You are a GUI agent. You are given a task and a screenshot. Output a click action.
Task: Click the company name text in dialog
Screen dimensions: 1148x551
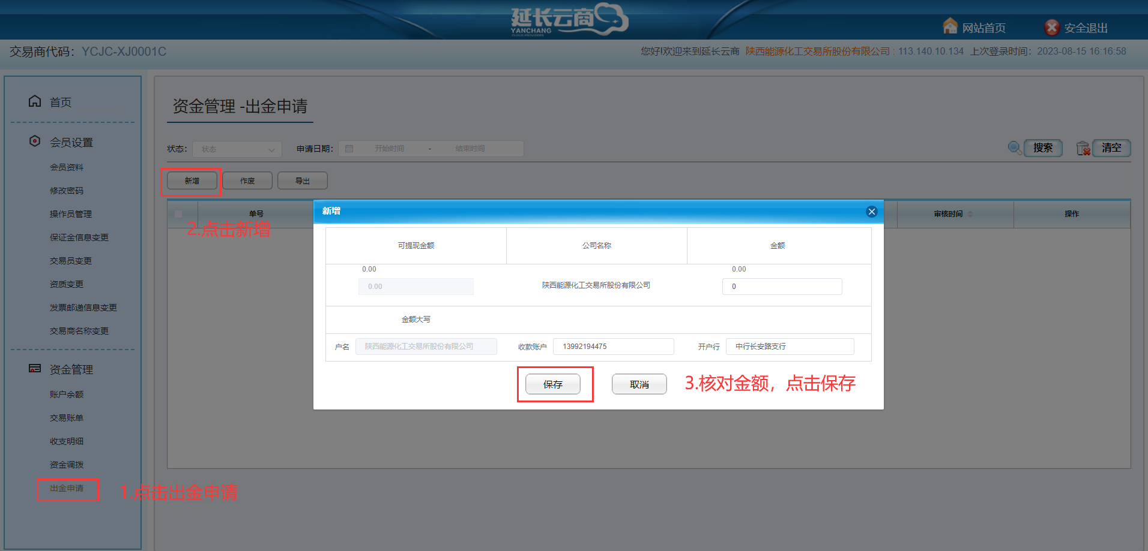596,285
